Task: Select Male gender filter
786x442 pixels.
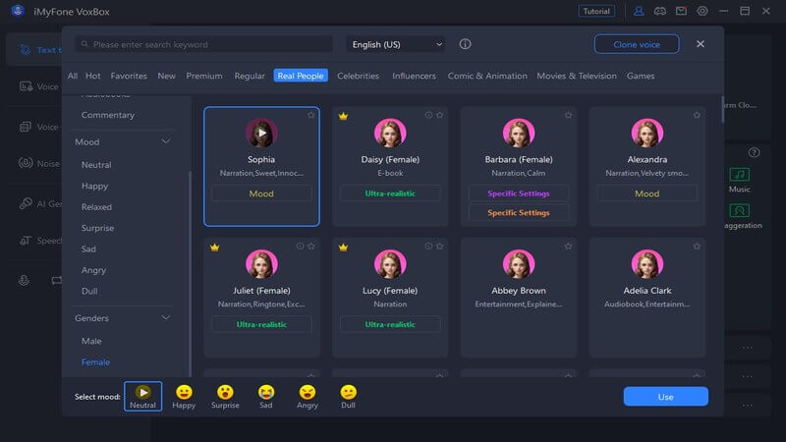Action: (x=91, y=341)
